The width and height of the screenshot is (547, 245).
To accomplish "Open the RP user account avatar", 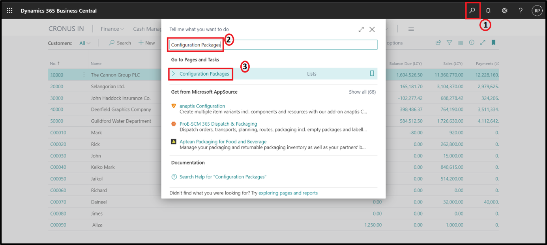I will point(537,11).
